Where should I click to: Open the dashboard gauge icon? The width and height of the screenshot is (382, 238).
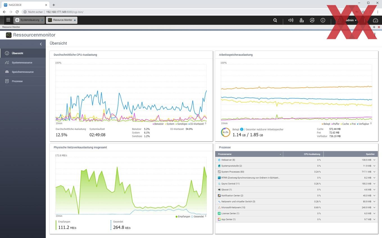click(376, 20)
